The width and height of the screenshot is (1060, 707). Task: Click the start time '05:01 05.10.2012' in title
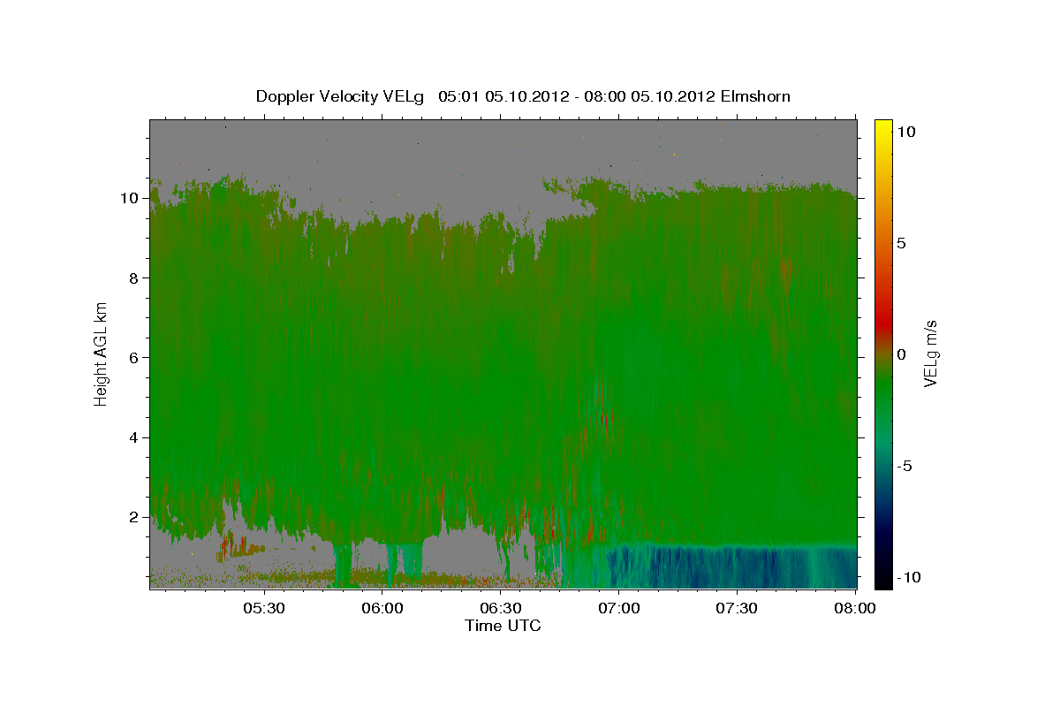[503, 96]
